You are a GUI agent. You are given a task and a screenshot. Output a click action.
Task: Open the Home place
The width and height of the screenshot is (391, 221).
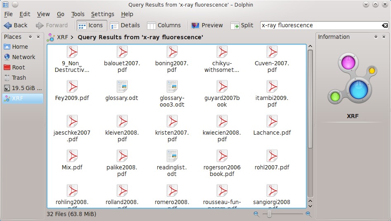19,47
